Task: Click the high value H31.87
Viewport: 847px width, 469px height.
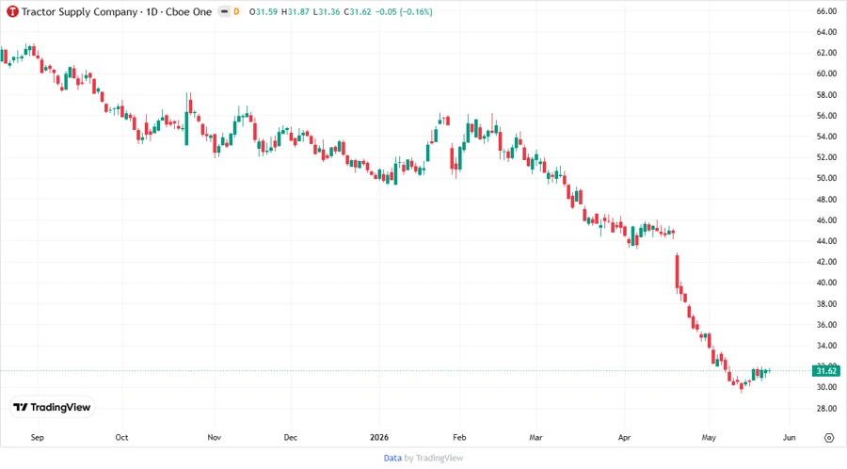Action: (x=296, y=12)
